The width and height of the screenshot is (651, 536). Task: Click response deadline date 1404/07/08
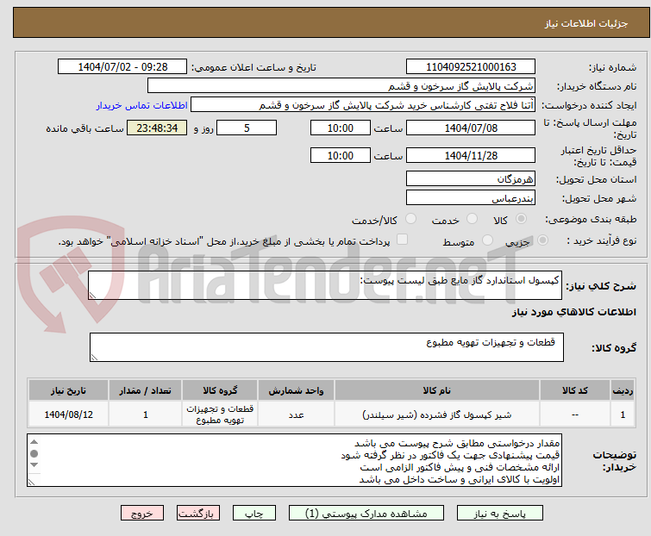click(x=471, y=128)
